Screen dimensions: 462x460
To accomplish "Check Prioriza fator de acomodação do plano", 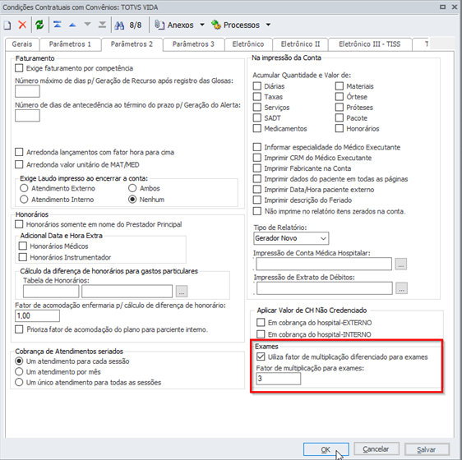I will pos(19,329).
